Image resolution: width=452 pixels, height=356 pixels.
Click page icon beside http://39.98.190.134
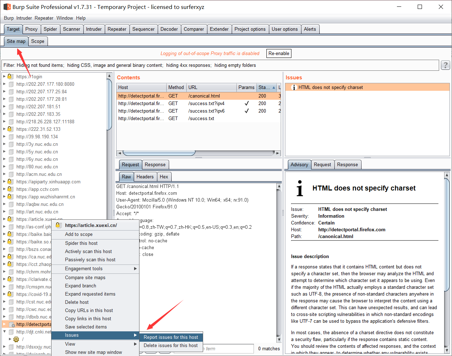coord(11,137)
